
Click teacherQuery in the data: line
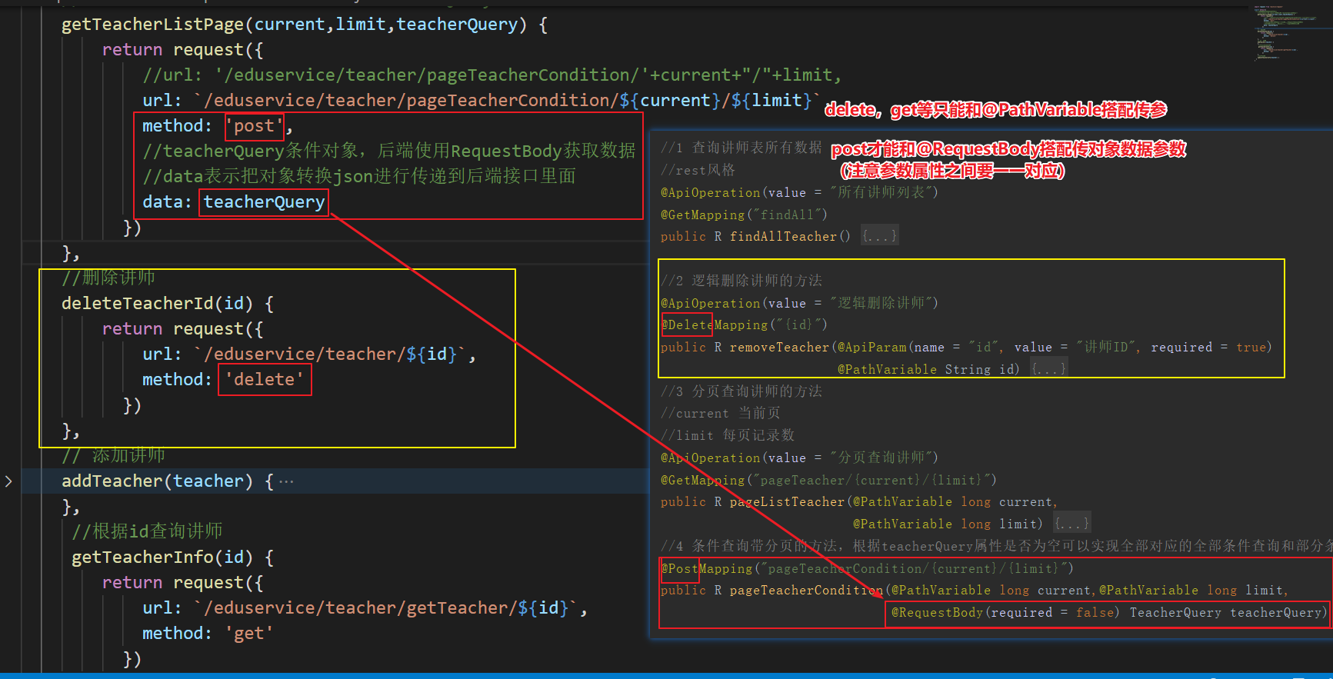tap(264, 202)
